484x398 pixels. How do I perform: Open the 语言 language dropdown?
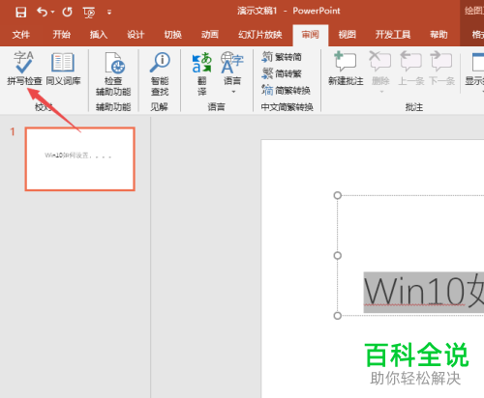click(232, 73)
